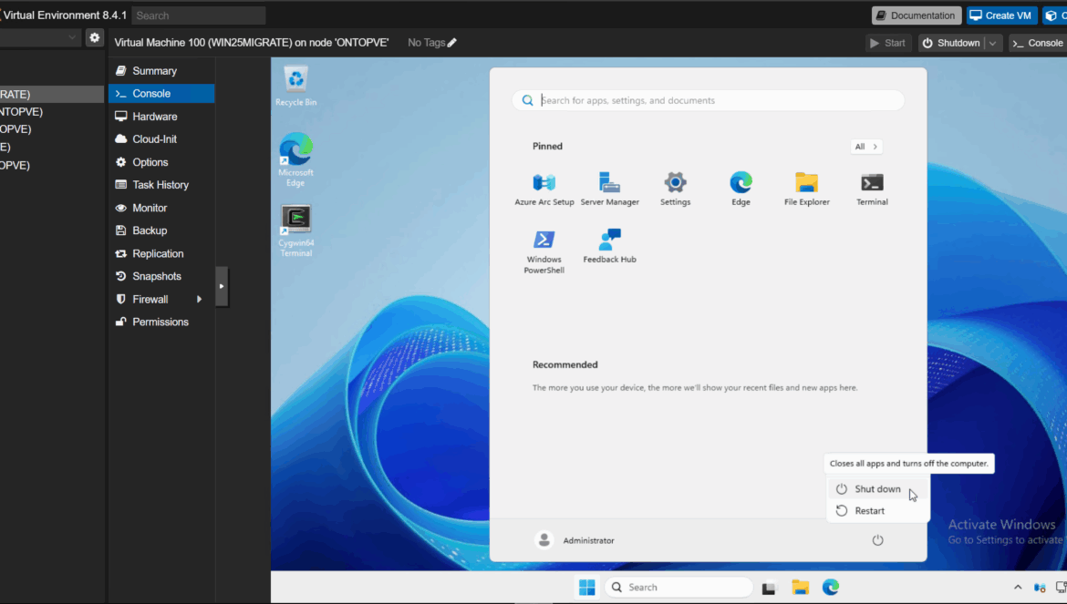Choose Shut down from power menu
The width and height of the screenshot is (1067, 604).
pos(878,489)
